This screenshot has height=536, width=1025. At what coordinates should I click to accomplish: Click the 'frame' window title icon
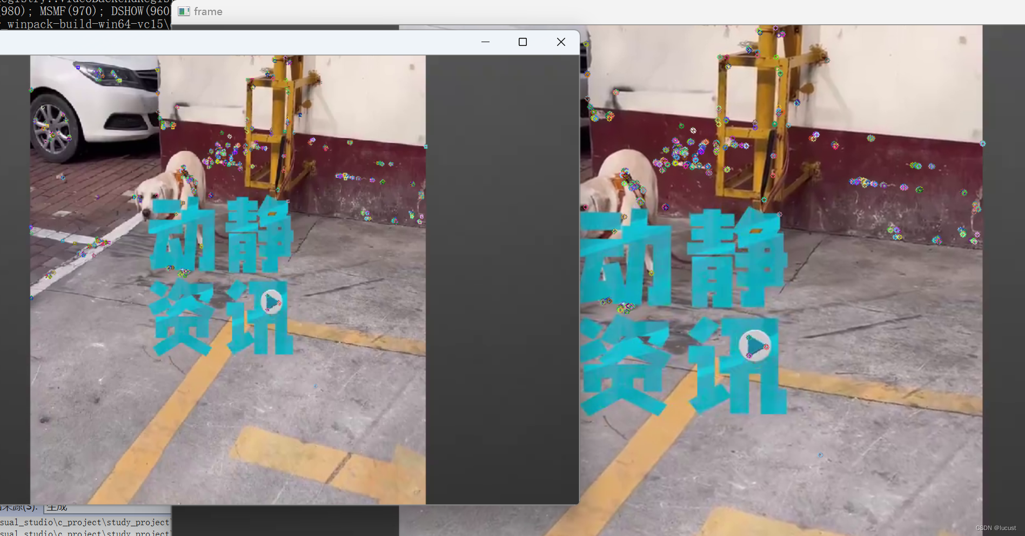pos(184,11)
